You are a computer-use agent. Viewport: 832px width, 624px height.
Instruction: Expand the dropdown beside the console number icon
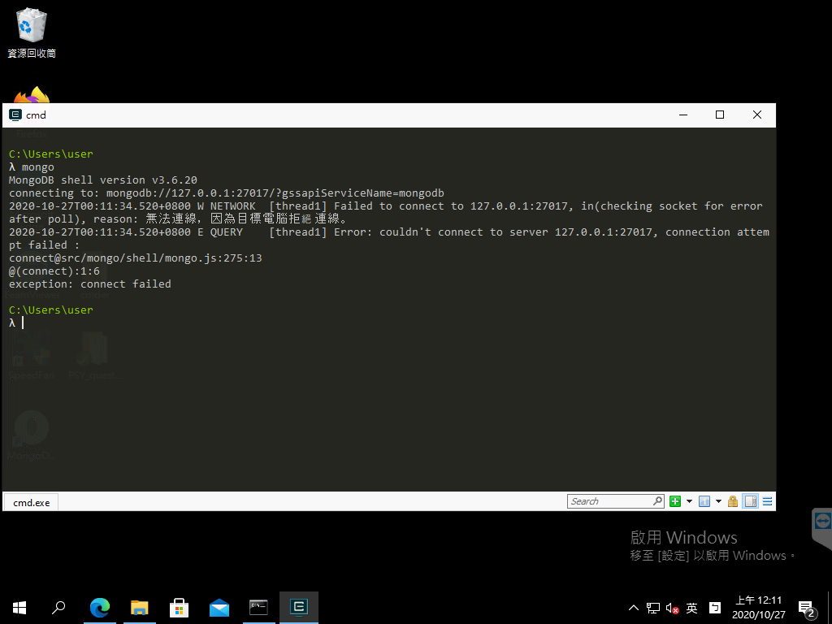718,501
